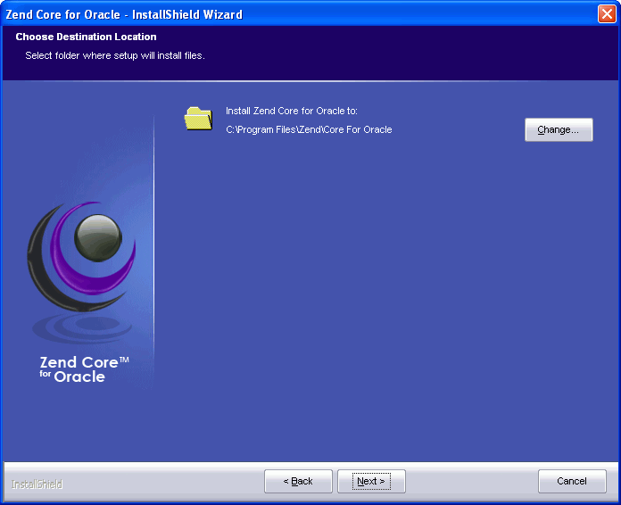Click the 'Choose Destination Location' heading
The width and height of the screenshot is (621, 505).
(86, 37)
